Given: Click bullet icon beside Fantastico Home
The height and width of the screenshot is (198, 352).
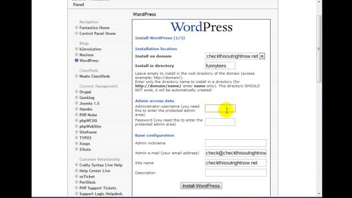Looking at the screenshot, I should pos(76,28).
